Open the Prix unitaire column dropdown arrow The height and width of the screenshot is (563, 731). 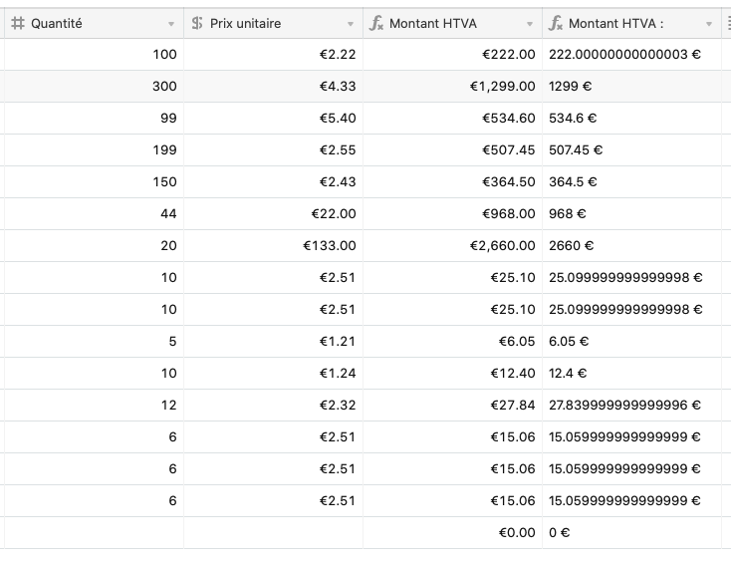pos(351,24)
